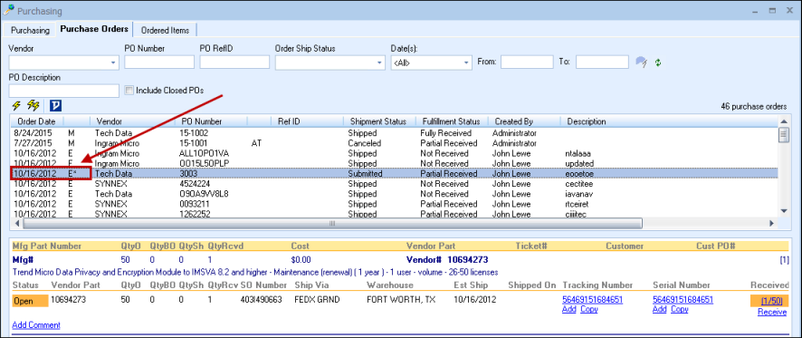
Task: Open the Ordered Items tab
Action: pos(166,30)
